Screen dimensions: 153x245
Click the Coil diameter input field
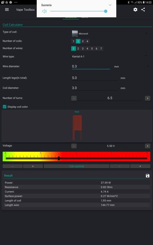coord(95,88)
